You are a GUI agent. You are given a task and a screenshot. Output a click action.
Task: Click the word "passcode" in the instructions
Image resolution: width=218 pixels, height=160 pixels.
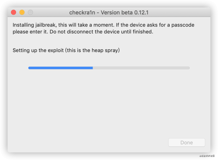point(183,25)
